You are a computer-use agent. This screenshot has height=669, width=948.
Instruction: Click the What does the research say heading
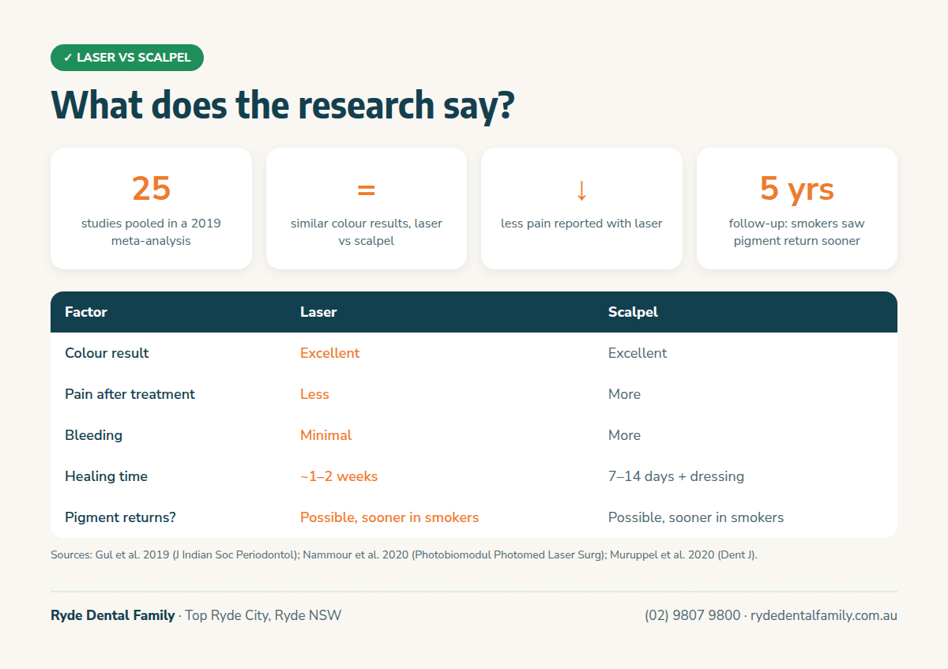[x=283, y=105]
